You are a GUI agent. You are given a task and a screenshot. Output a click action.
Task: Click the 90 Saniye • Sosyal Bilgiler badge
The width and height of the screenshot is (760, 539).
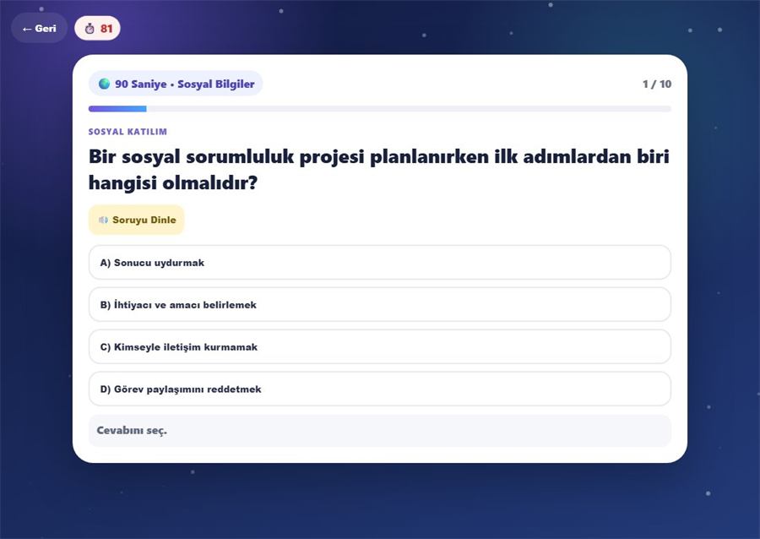[176, 84]
